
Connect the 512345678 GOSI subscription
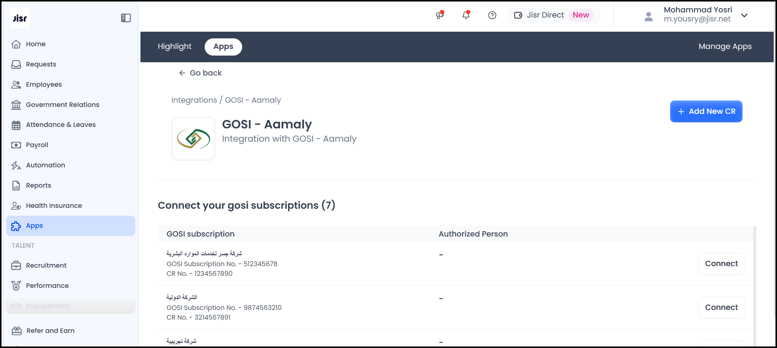coord(721,264)
